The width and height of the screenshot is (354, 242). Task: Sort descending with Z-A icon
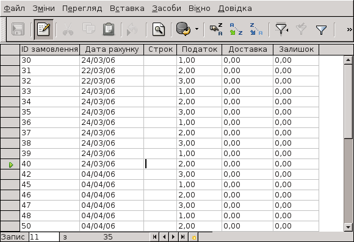coord(256,29)
